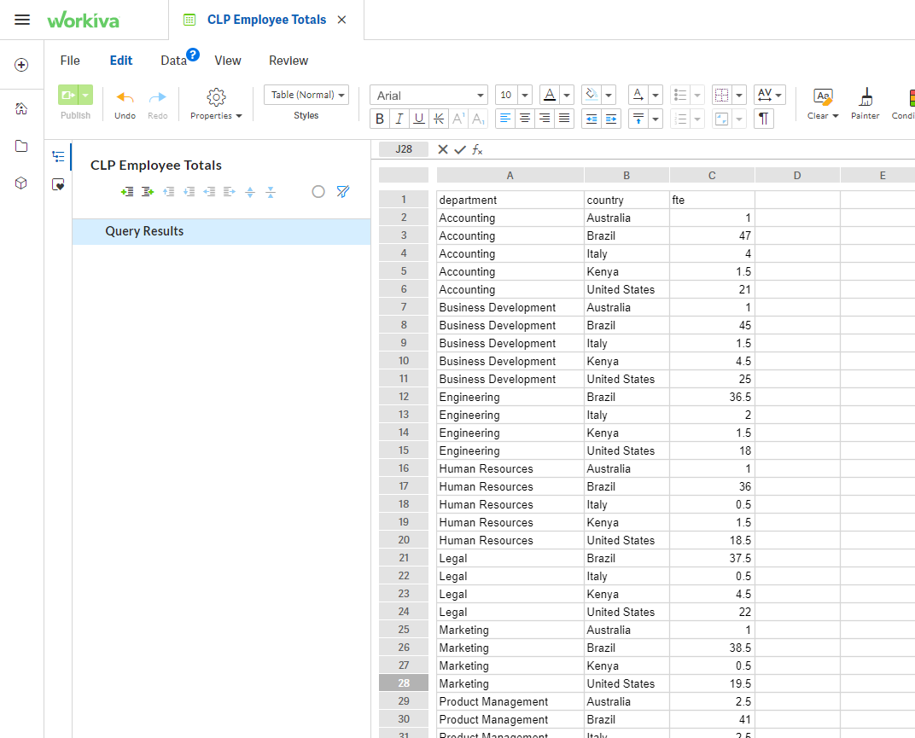Image resolution: width=915 pixels, height=738 pixels.
Task: Open the Properties gear
Action: tap(216, 97)
